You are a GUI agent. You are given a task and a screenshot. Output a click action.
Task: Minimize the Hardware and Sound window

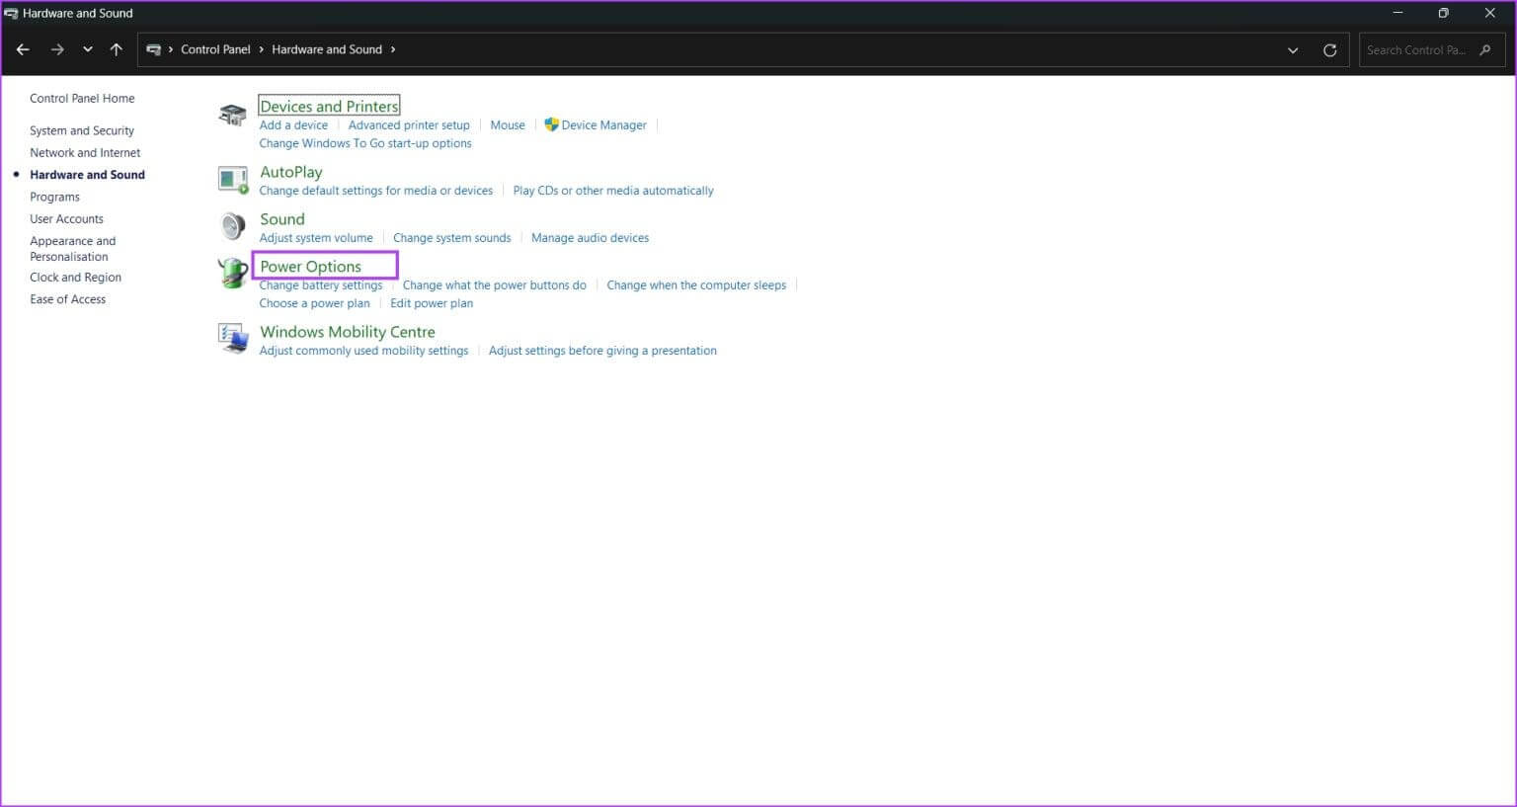pyautogui.click(x=1397, y=13)
